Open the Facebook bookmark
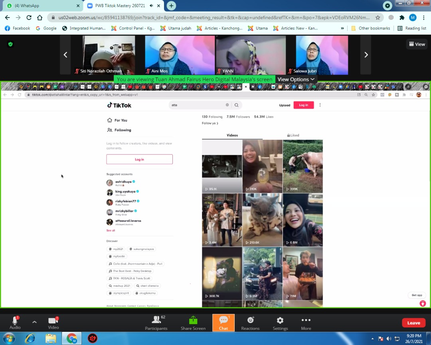431x345 pixels. point(17,28)
